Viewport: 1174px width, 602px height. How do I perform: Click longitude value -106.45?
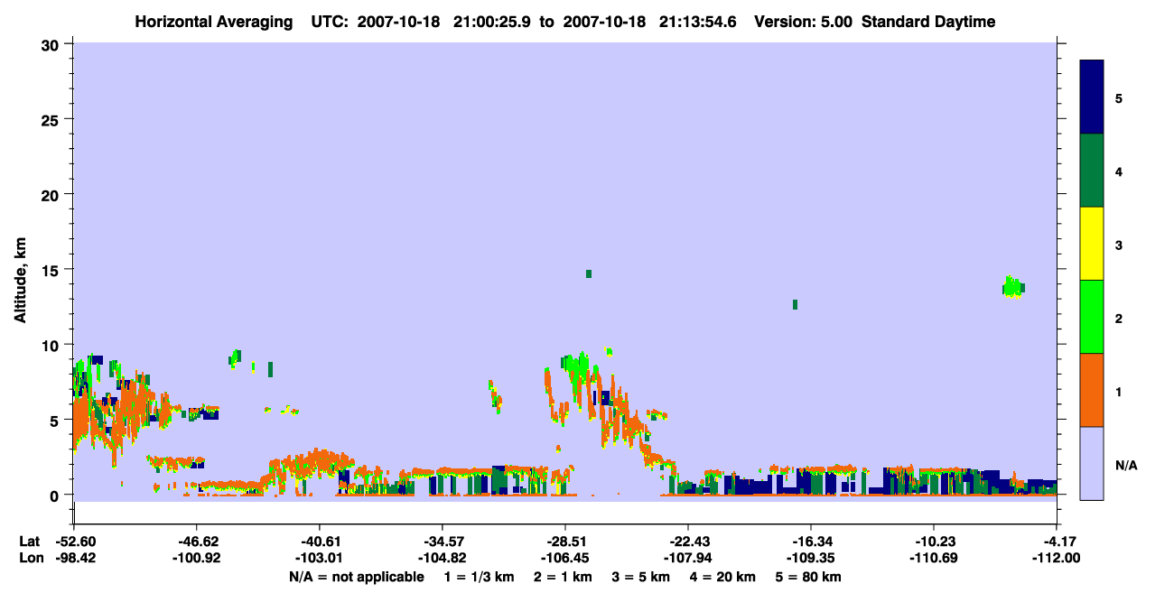pos(565,559)
